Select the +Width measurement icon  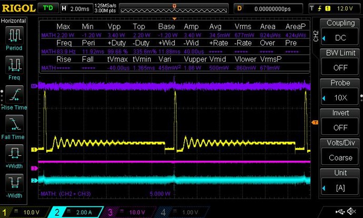(14, 153)
